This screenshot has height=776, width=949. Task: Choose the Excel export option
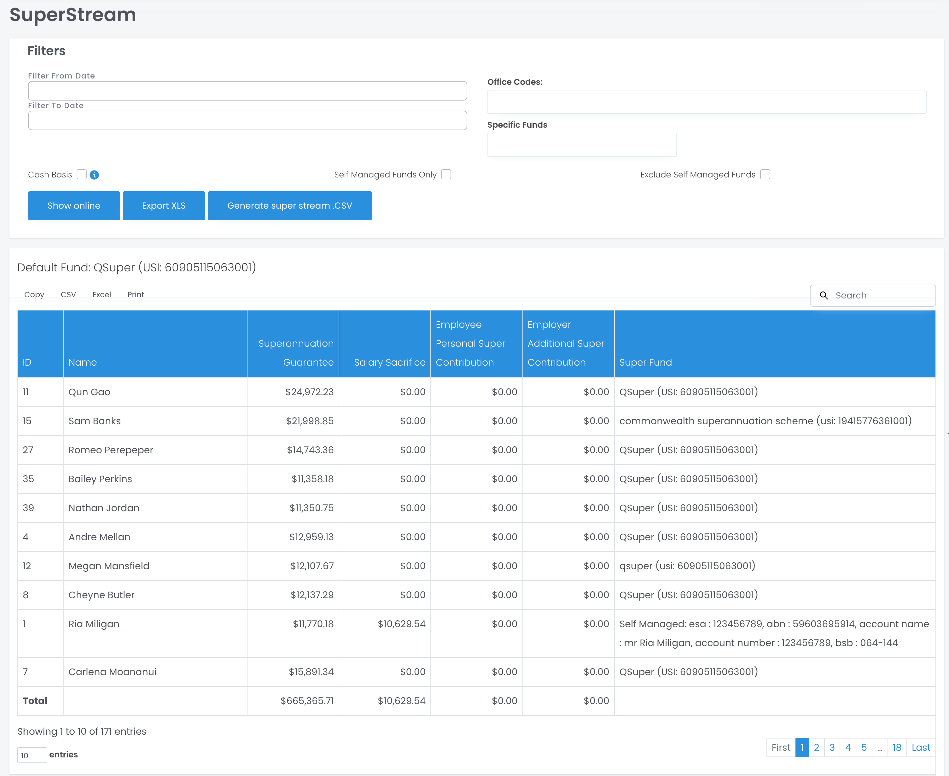pos(102,295)
